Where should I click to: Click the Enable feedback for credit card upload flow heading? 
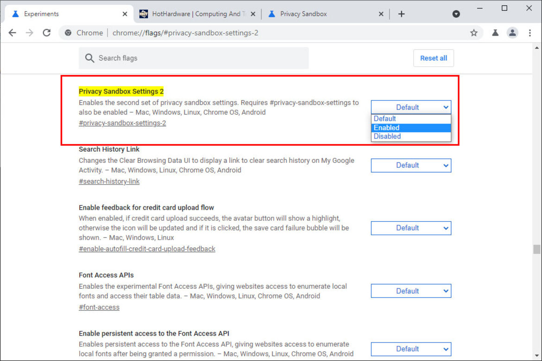[146, 208]
